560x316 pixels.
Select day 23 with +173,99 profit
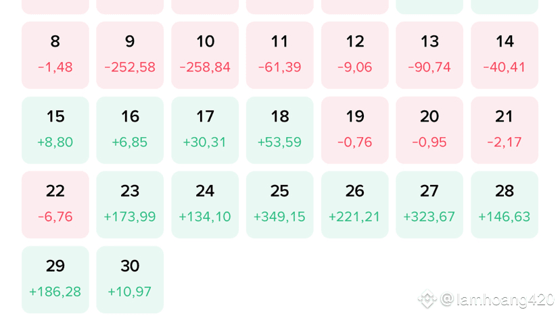point(130,205)
